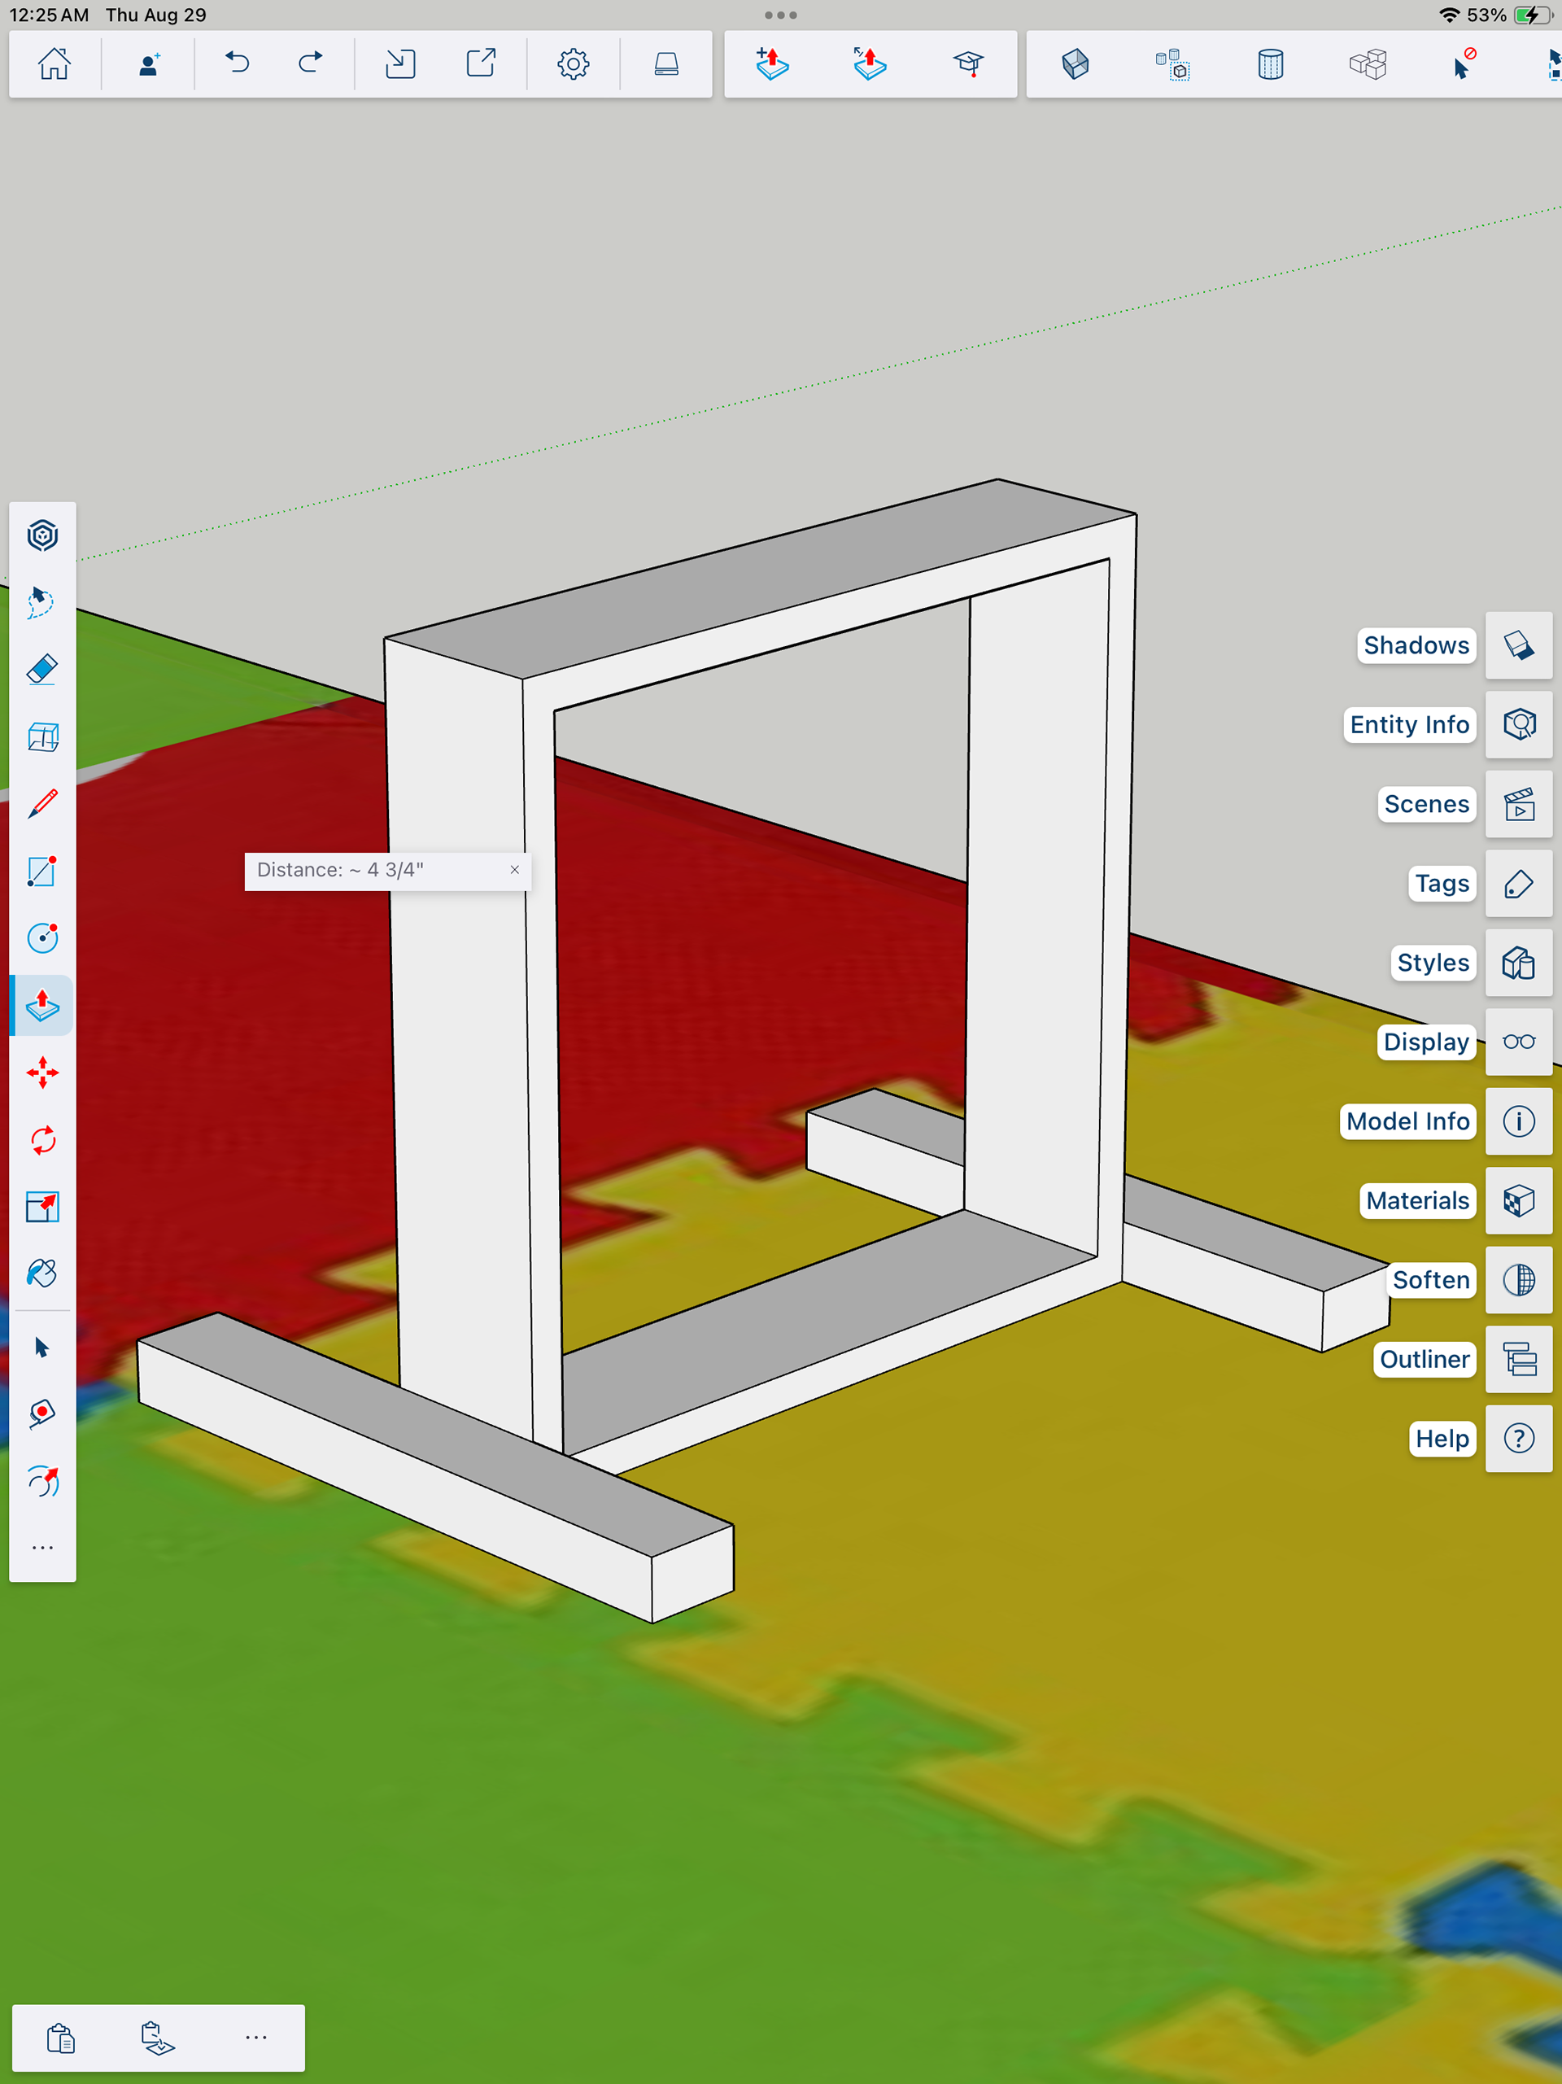Expand more tools ellipsis in left toolbar

pos(42,1547)
